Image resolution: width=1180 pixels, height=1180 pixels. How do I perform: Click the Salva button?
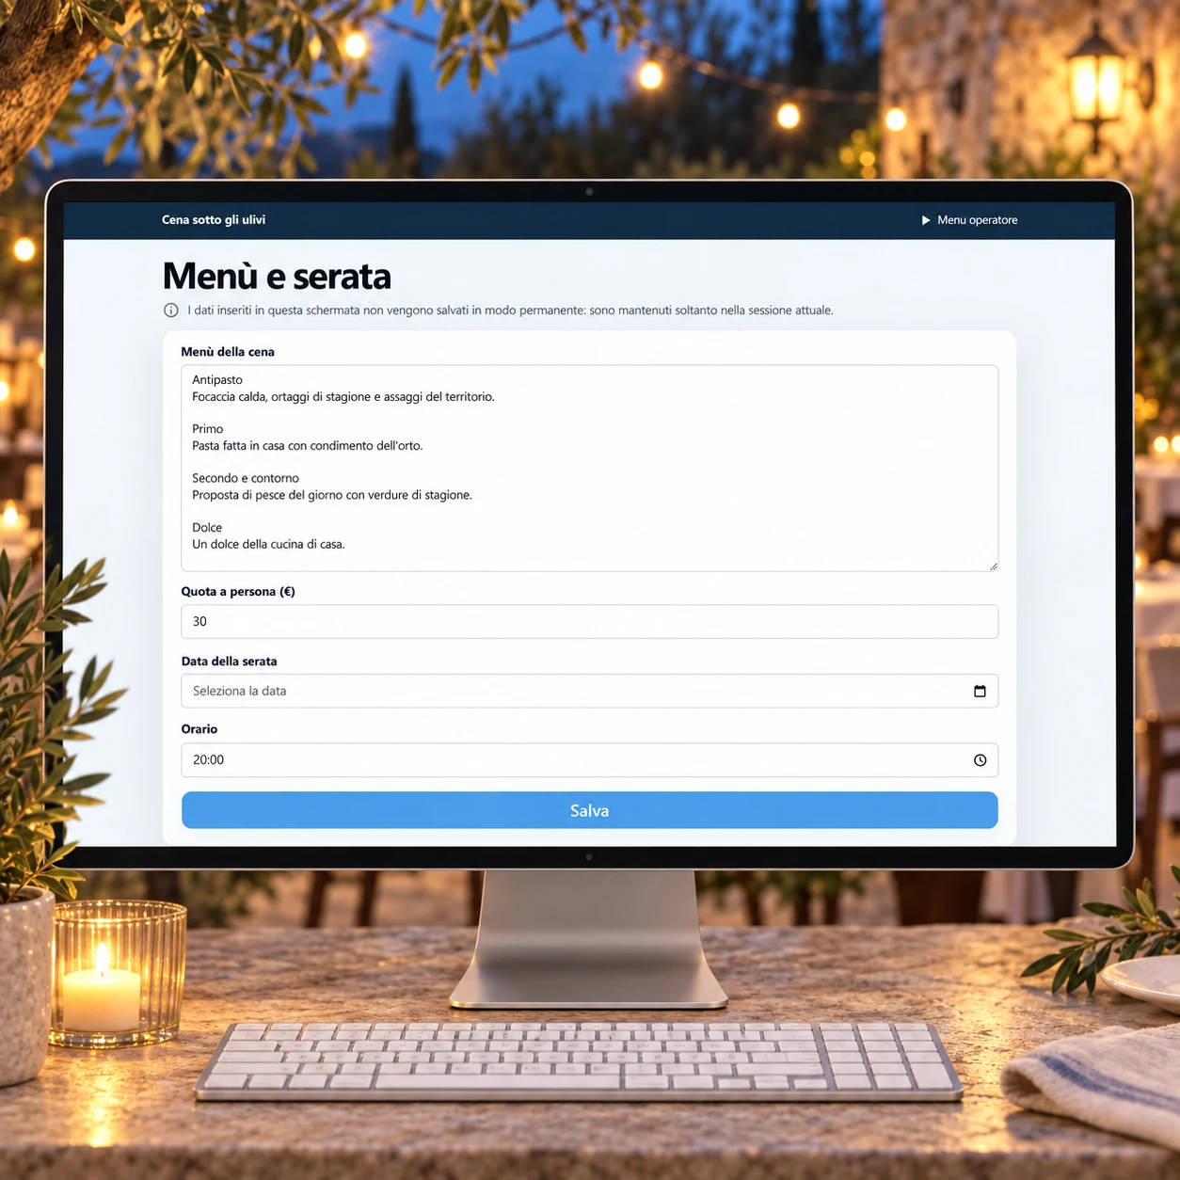click(589, 810)
